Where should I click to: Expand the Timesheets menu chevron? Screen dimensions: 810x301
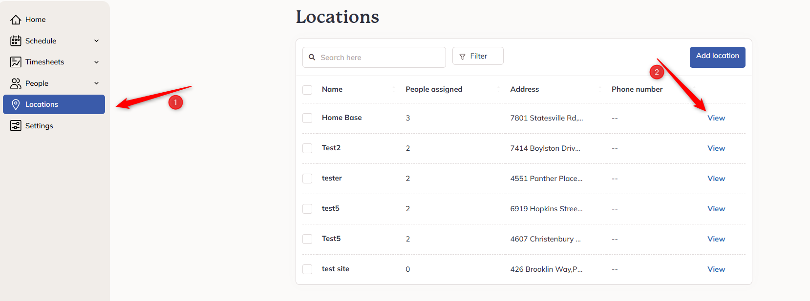coord(96,62)
